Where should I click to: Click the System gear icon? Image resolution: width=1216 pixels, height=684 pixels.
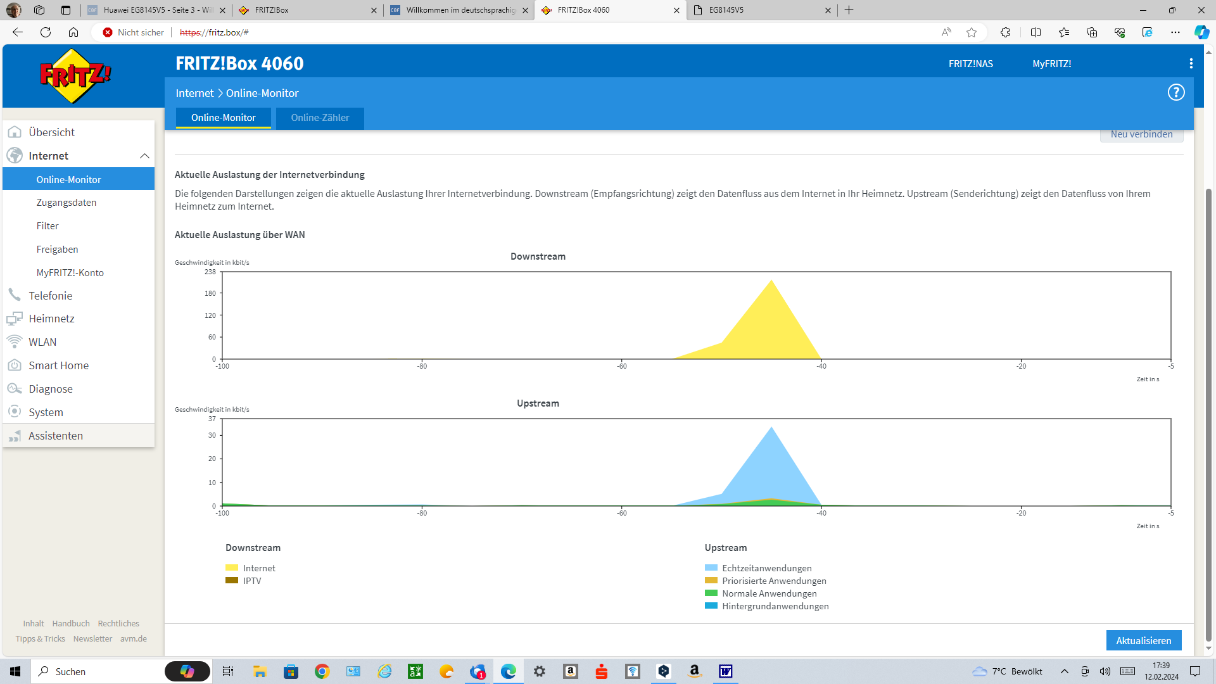tap(15, 412)
